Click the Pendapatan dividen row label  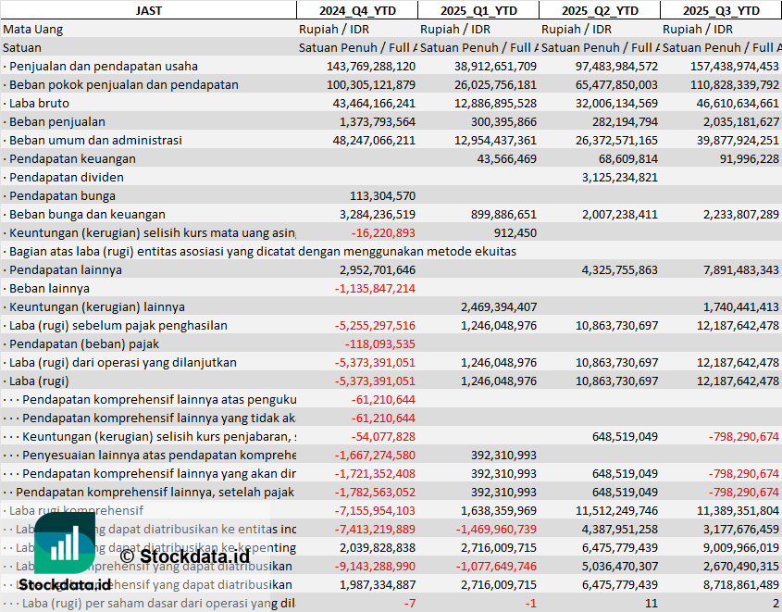(x=67, y=177)
